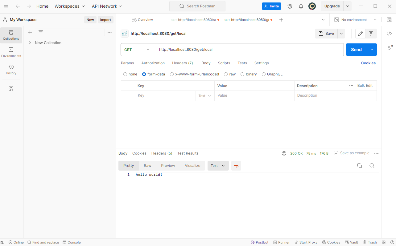Toggle two-pane layout in status bar
This screenshot has width=396, height=246.
(384, 242)
